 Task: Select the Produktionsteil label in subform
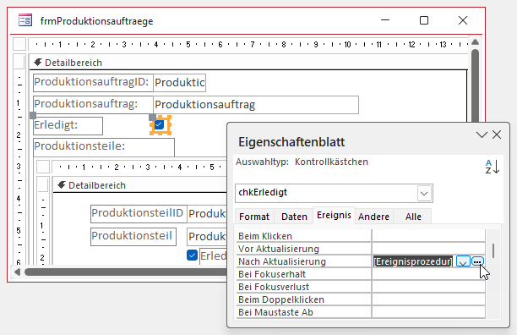coord(133,237)
